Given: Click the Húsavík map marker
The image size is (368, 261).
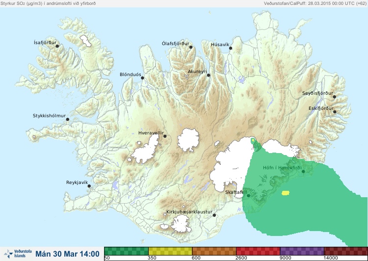Looking at the screenshot, I should click(x=231, y=48).
